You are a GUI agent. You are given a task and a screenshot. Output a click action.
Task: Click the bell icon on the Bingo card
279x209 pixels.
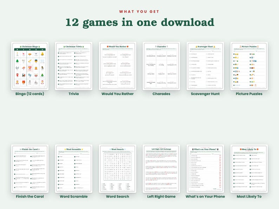(x=43, y=54)
